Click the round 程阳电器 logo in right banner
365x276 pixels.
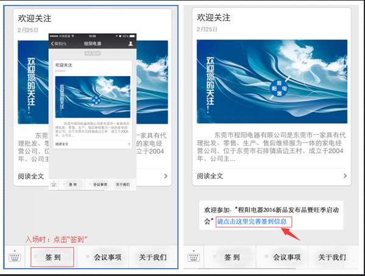point(279,88)
